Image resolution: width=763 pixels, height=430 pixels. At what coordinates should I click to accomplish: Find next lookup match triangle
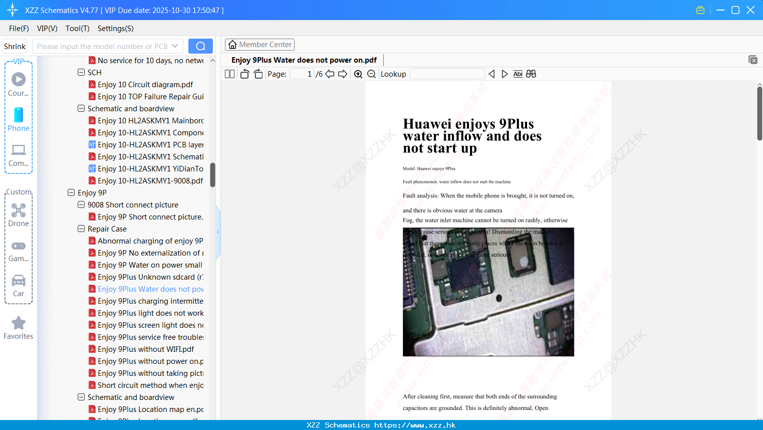[504, 74]
